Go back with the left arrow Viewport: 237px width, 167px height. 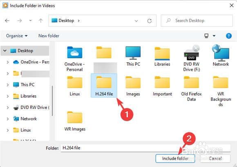7,20
